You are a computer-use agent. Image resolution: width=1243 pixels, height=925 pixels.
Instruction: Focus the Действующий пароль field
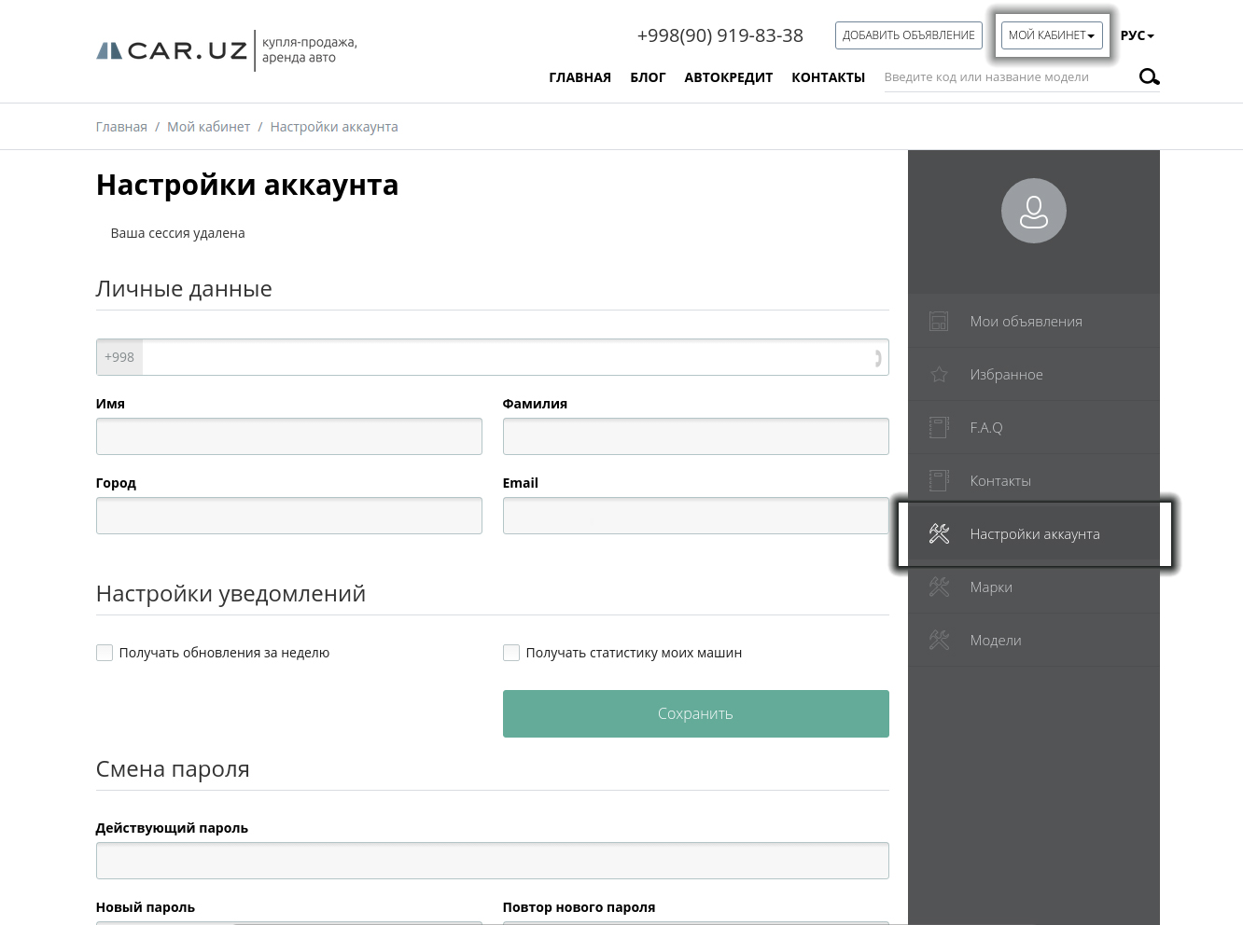[493, 861]
